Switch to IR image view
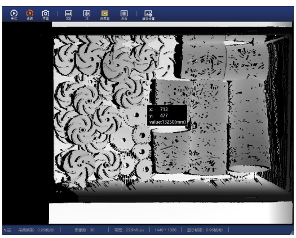 (x=87, y=15)
